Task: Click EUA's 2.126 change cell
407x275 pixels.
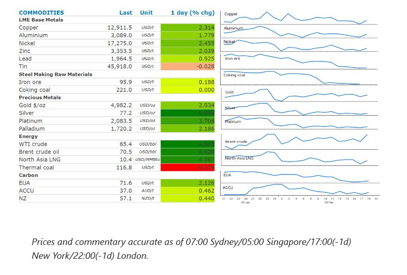Action: [188, 183]
